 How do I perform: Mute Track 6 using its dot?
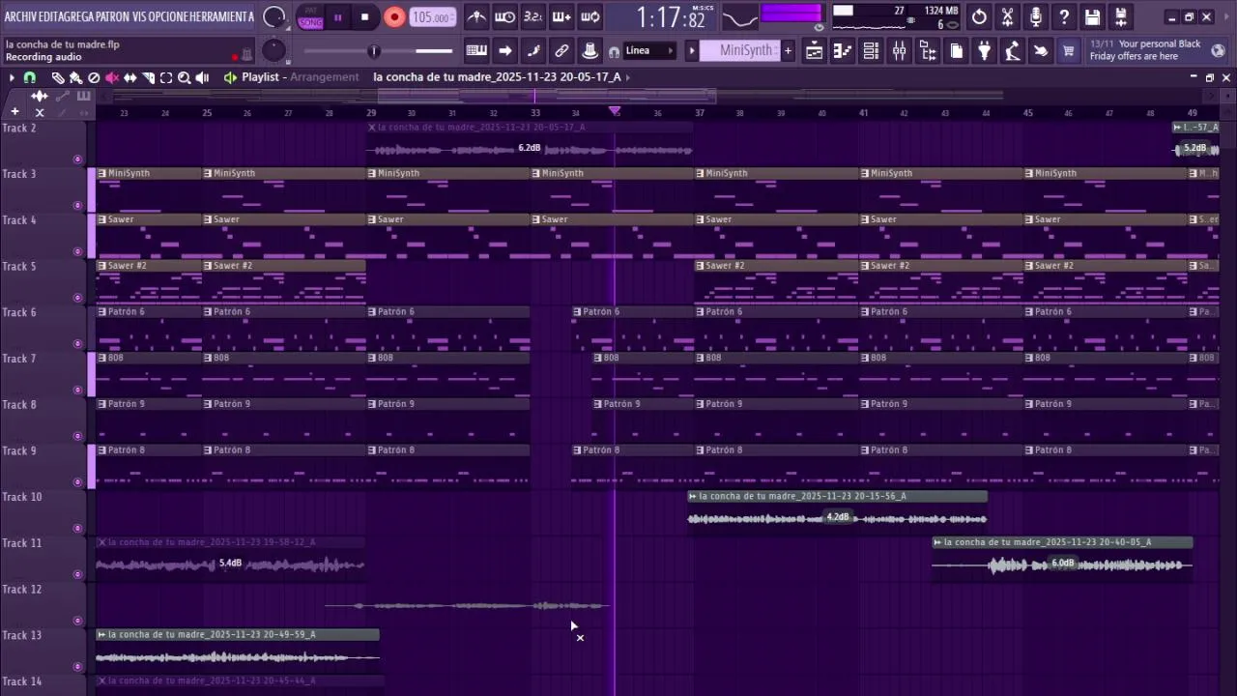(77, 344)
